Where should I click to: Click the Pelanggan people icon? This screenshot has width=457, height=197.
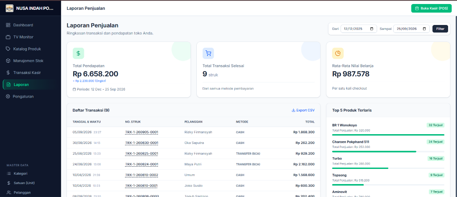click(x=9, y=193)
